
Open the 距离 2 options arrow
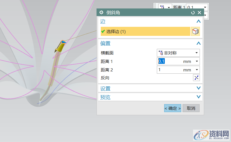coord(197,70)
